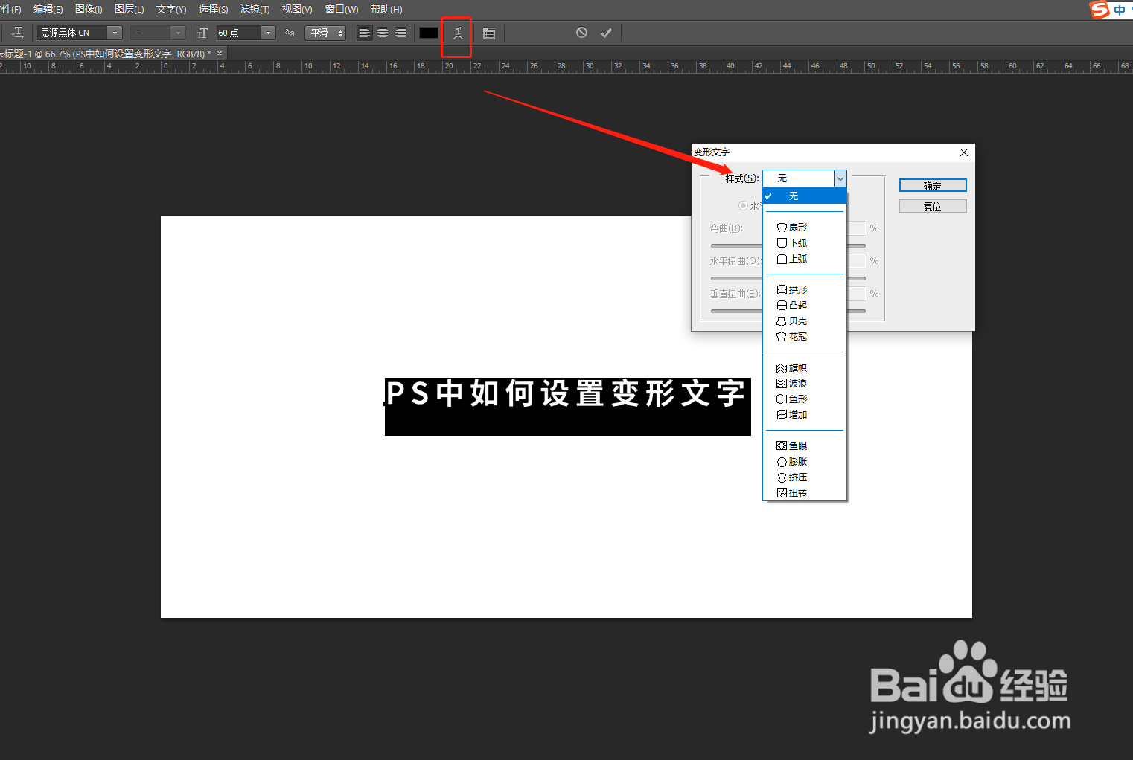Click 复位 in warp text dialog
The height and width of the screenshot is (760, 1133).
pyautogui.click(x=933, y=207)
